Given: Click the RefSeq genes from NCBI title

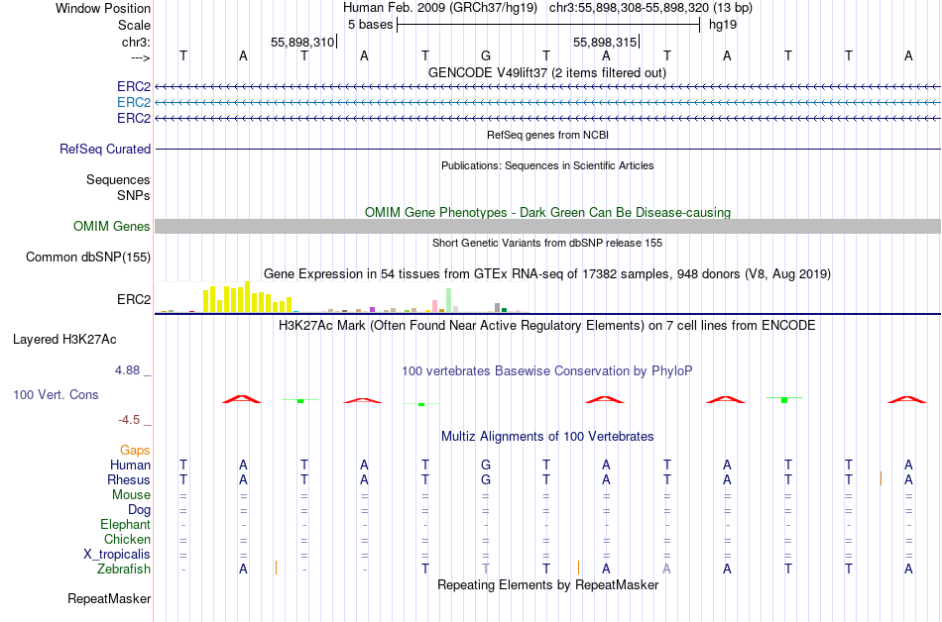Looking at the screenshot, I should (548, 135).
